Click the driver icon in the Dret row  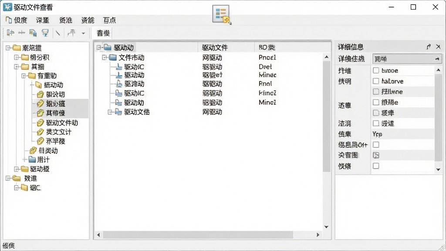pyautogui.click(x=119, y=67)
